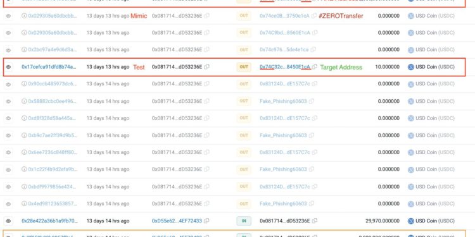Open Fake_Phishing60603 in row 0x4ed98123653857

(283, 204)
